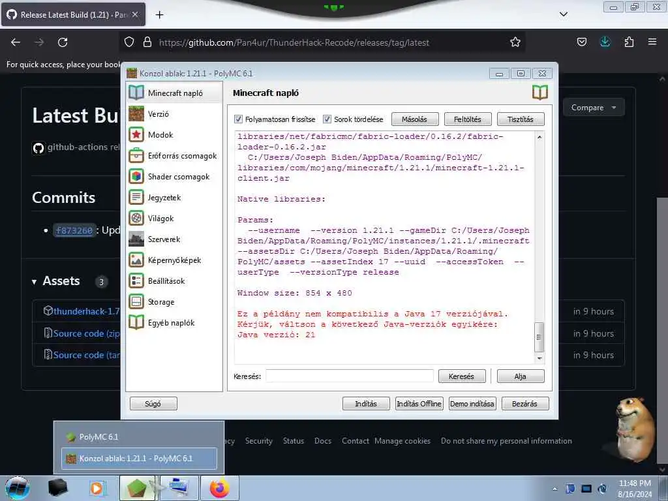Open the thunderhack-1.7 asset link
The height and width of the screenshot is (501, 668).
(x=87, y=311)
